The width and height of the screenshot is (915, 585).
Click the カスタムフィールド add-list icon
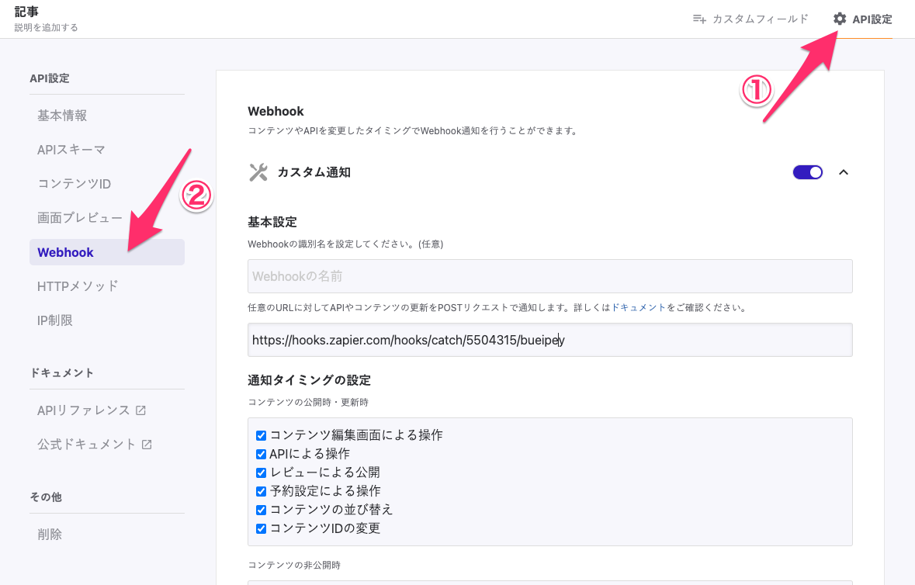[x=699, y=19]
